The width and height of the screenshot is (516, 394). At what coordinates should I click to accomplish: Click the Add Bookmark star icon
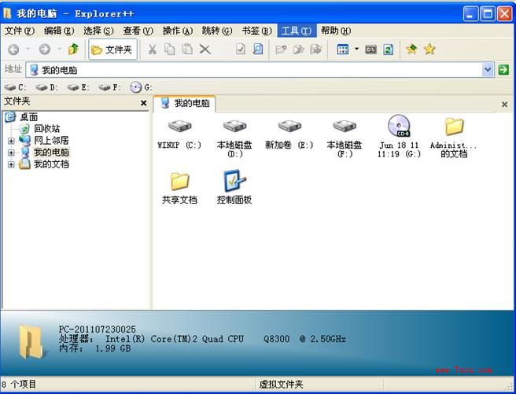tap(411, 50)
